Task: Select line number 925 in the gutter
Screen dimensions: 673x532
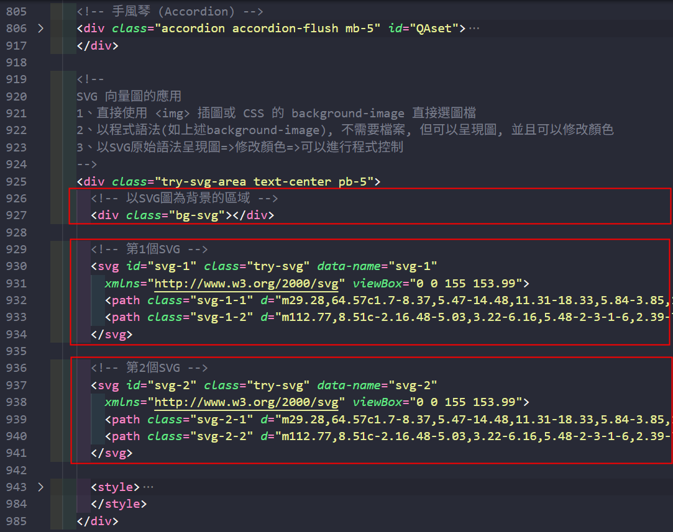Action: point(16,182)
